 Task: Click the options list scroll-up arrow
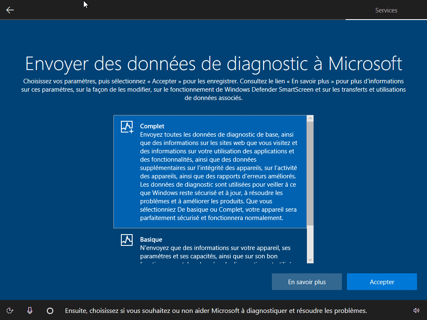(310, 119)
